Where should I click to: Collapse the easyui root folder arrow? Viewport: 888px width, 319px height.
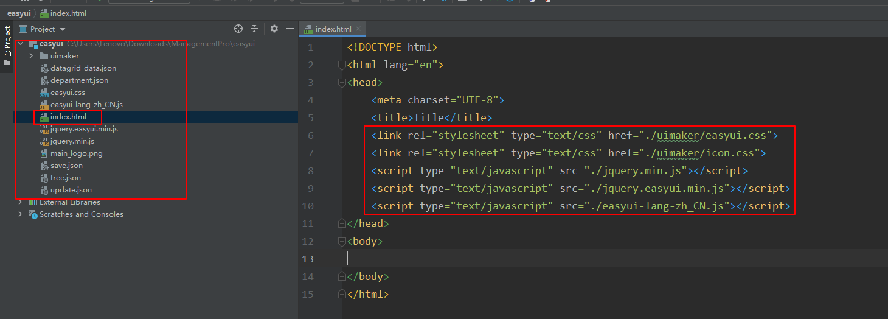[21, 44]
